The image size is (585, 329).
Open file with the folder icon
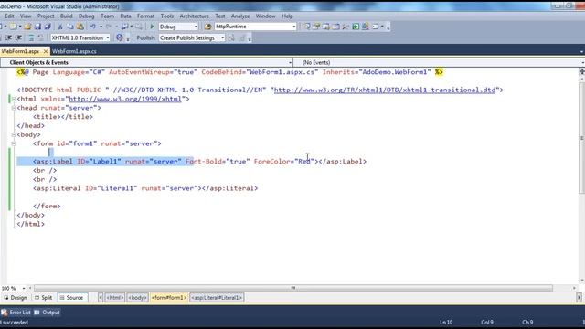[27, 27]
